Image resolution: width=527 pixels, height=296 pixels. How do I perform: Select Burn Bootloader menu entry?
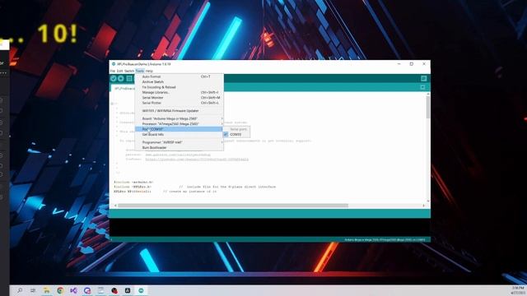tap(179, 148)
